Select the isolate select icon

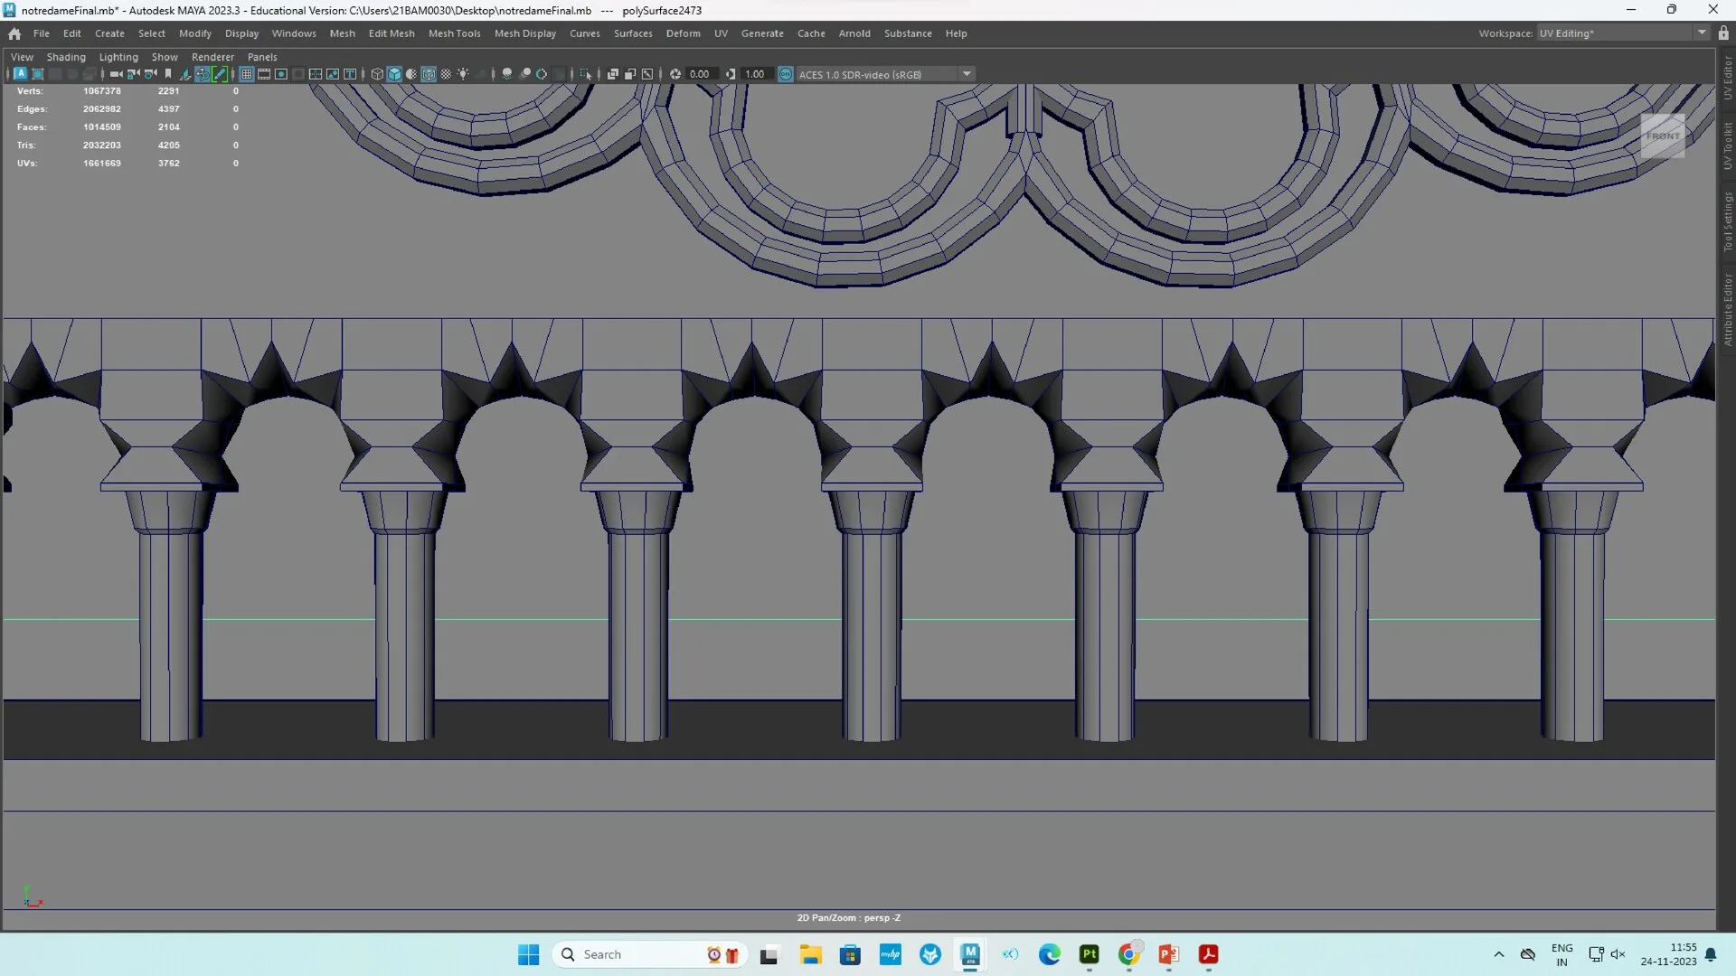(587, 74)
